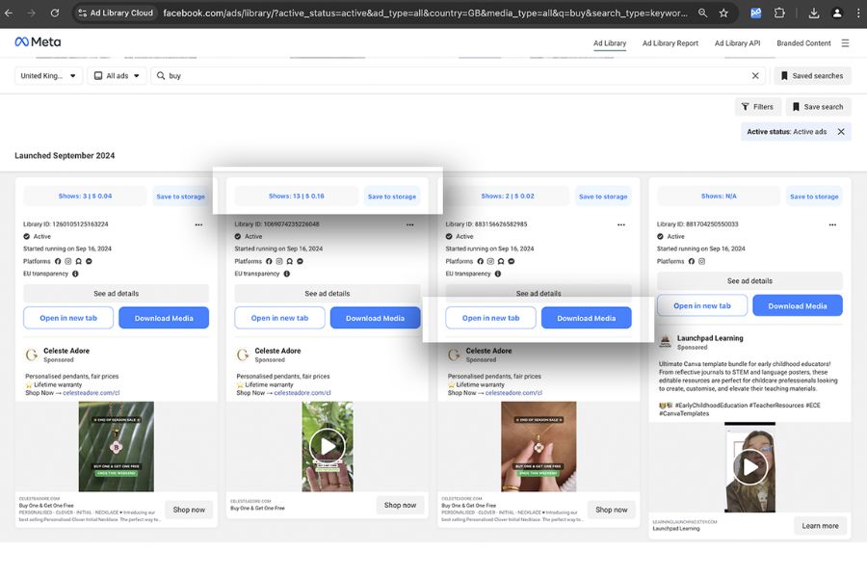
Task: Save the Shows: N/A ad to storage
Action: [814, 197]
